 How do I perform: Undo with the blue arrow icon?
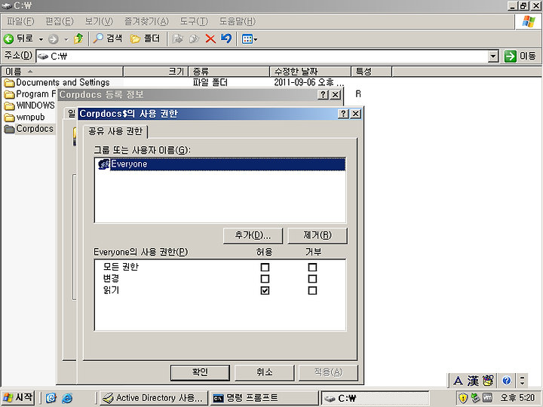coord(226,38)
